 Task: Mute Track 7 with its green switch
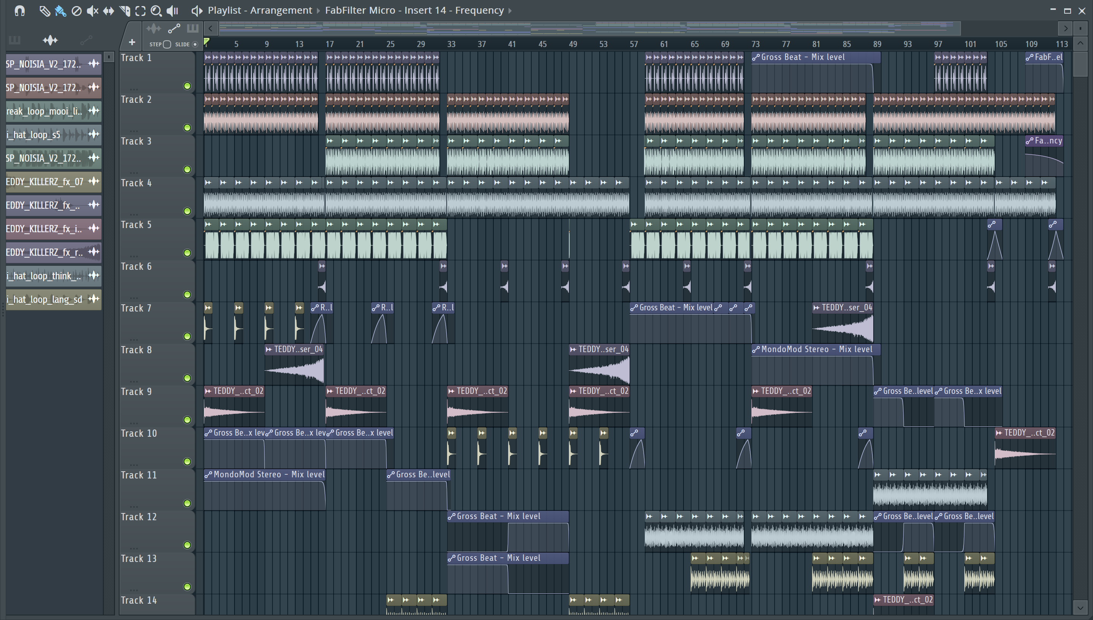[187, 337]
